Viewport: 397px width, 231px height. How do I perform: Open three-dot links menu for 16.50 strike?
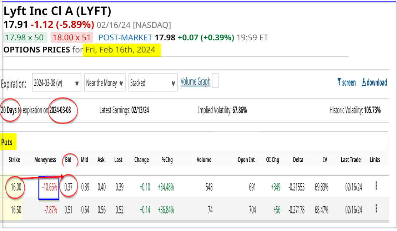click(376, 208)
